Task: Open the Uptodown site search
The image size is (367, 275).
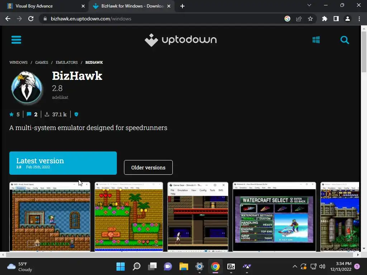Action: (344, 40)
